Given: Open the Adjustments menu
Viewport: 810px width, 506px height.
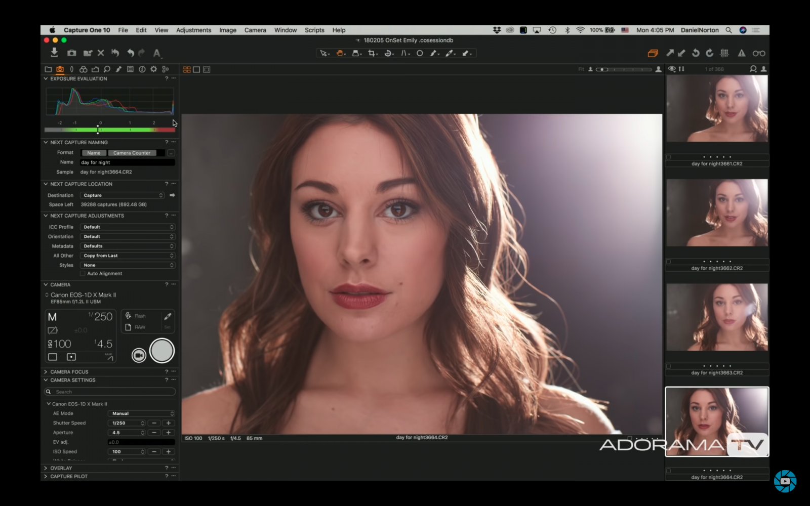Looking at the screenshot, I should pyautogui.click(x=194, y=30).
